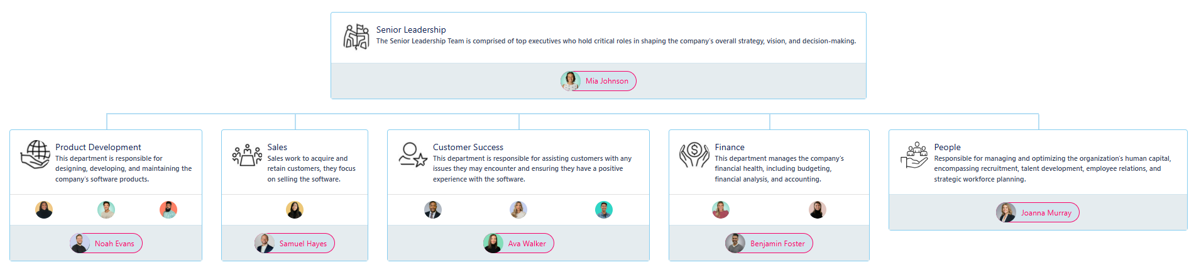Screen dimensions: 1194x272
Task: Click the People department hand icon
Action: coord(914,155)
